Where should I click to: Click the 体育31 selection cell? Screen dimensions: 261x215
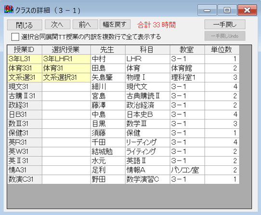tap(66, 68)
